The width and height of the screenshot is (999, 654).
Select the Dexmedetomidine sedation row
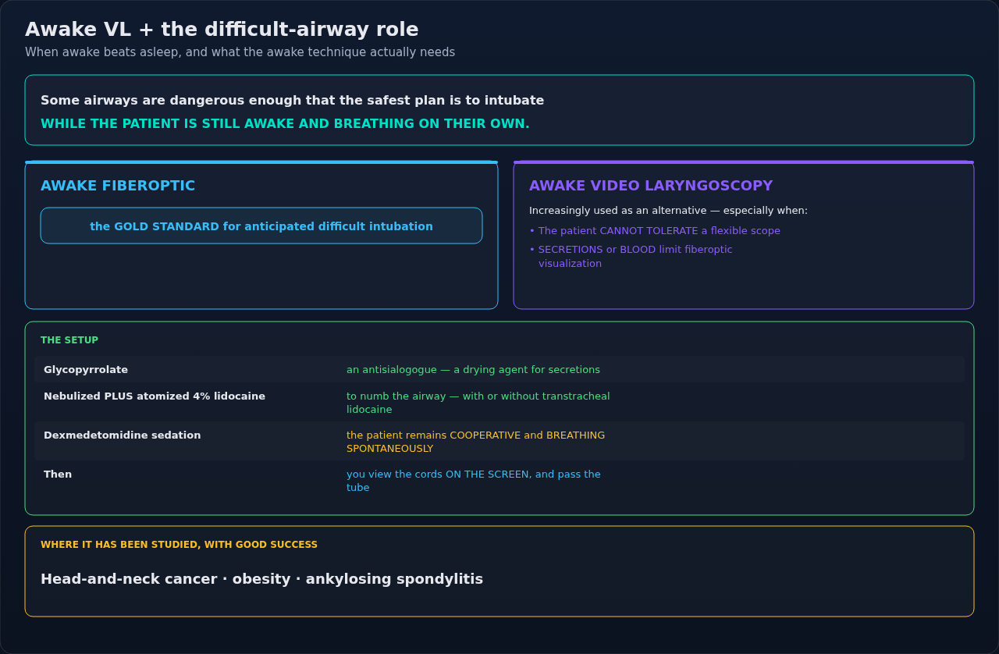499,441
